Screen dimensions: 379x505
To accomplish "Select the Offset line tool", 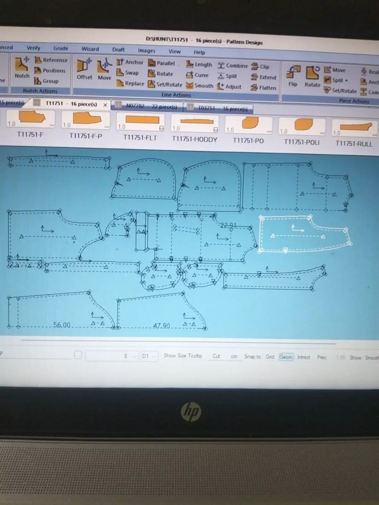I will coord(84,69).
